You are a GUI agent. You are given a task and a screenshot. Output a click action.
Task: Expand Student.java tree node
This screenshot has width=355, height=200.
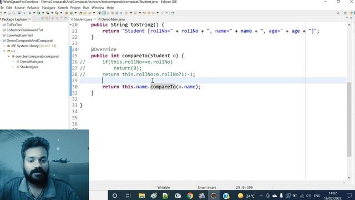click(13, 67)
